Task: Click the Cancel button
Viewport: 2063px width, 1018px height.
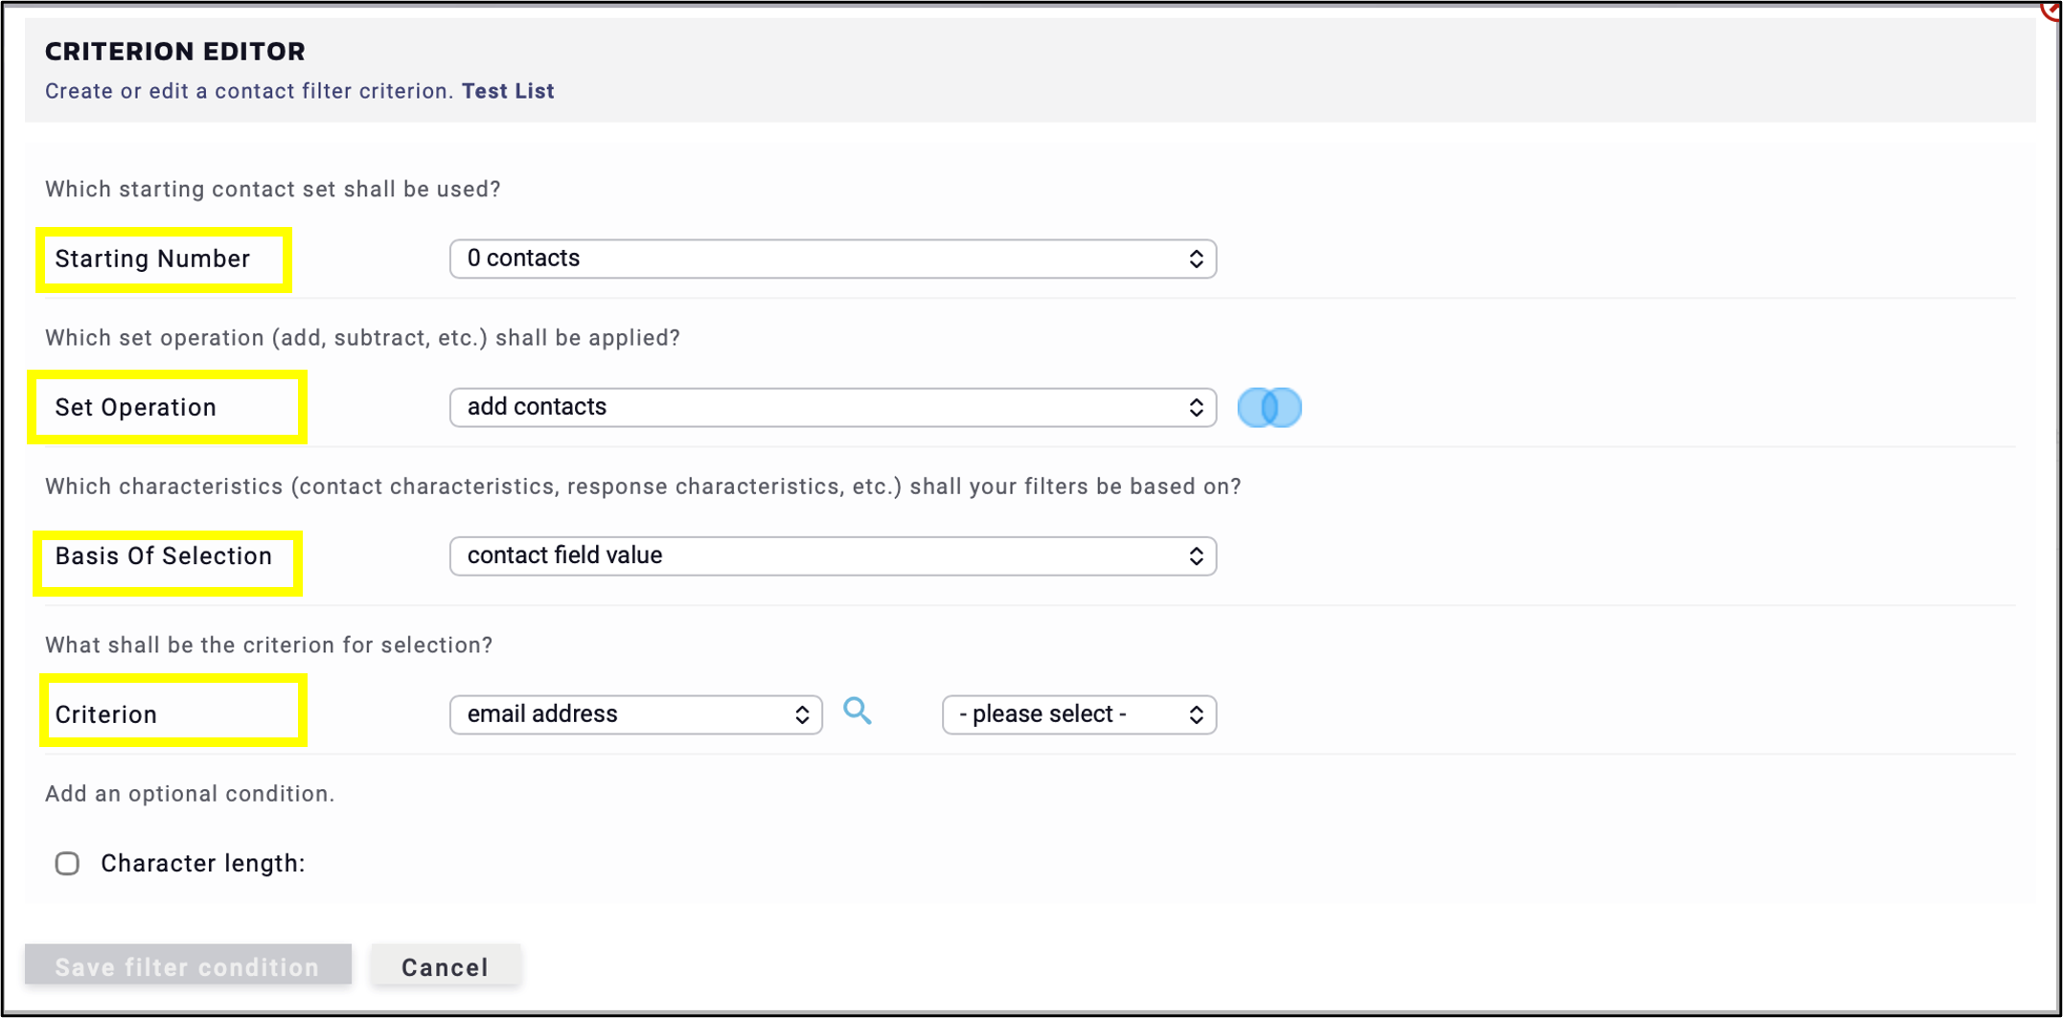Action: tap(446, 966)
